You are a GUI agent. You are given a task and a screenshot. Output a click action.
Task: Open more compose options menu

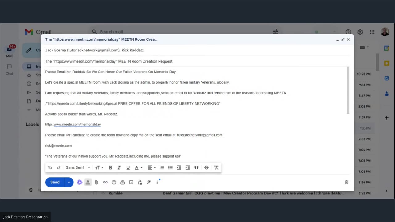[157, 182]
